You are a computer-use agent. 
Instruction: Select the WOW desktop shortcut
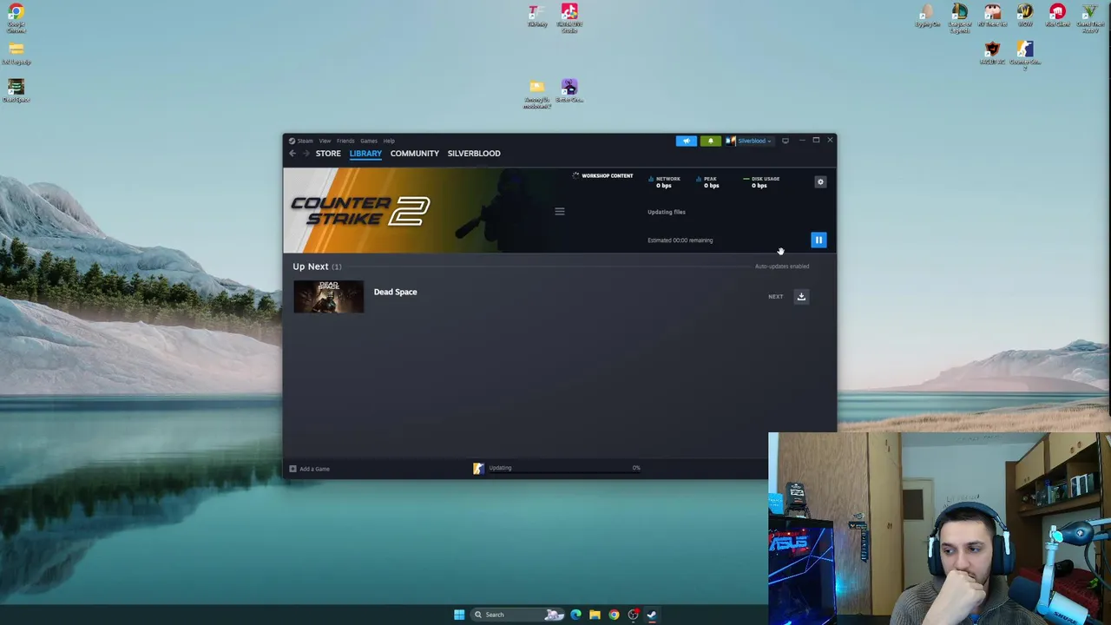tap(1024, 16)
